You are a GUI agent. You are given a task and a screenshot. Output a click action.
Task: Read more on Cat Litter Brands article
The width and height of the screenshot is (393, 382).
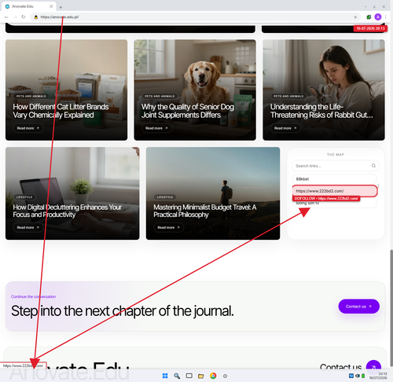coord(28,128)
